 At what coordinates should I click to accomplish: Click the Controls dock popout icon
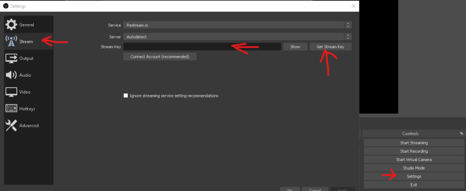tap(461, 134)
